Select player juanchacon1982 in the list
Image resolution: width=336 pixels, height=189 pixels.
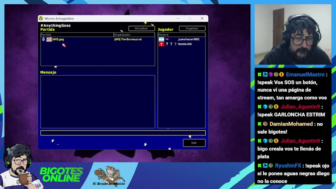click(x=182, y=39)
